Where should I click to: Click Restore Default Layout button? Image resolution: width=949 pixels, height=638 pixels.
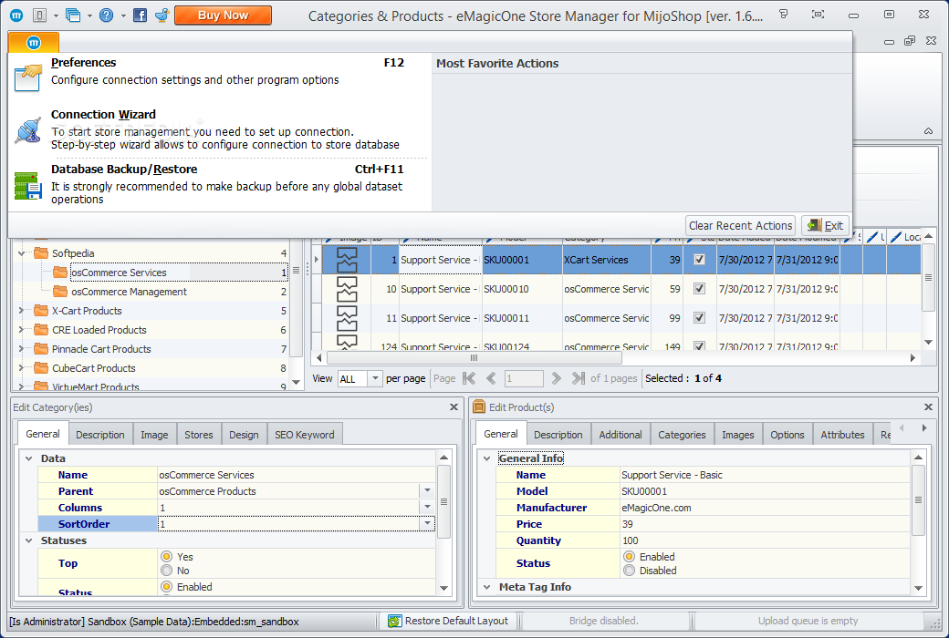click(x=450, y=621)
